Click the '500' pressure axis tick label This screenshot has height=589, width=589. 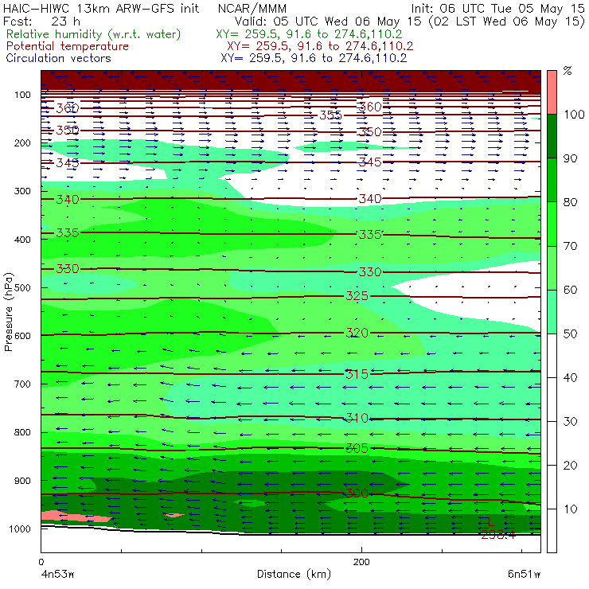click(22, 288)
